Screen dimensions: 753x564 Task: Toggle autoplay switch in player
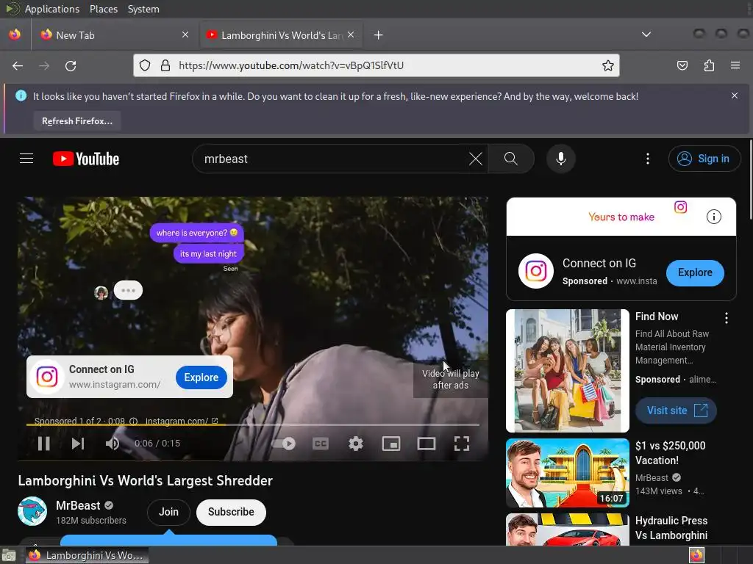pos(284,444)
